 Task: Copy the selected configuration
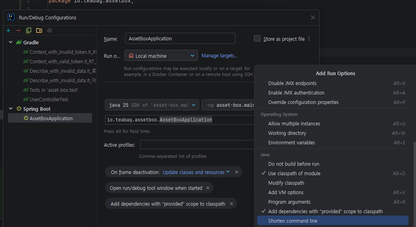click(29, 30)
